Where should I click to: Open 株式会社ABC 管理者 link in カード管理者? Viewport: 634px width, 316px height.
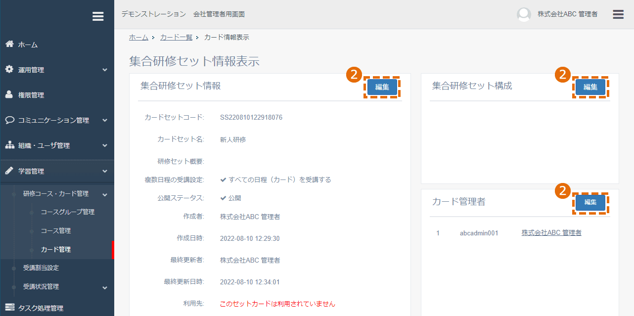click(x=551, y=232)
